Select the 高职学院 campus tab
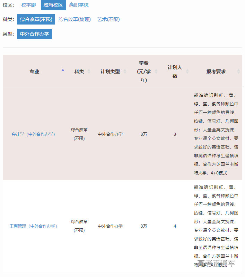245x277 pixels. (x=79, y=5)
